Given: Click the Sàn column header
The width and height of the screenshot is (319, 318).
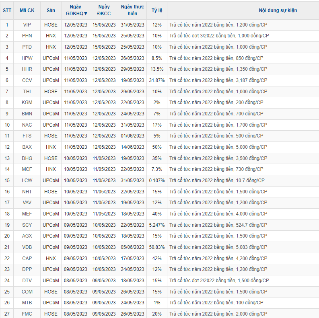Looking at the screenshot, I should 51,10.
